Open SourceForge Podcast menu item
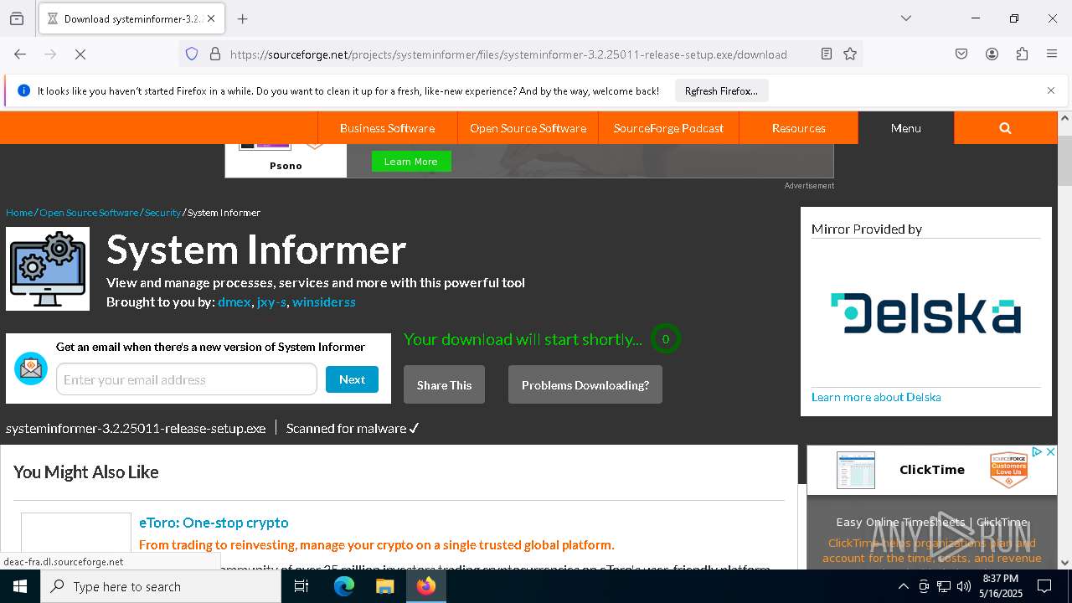This screenshot has height=603, width=1072. click(x=668, y=128)
